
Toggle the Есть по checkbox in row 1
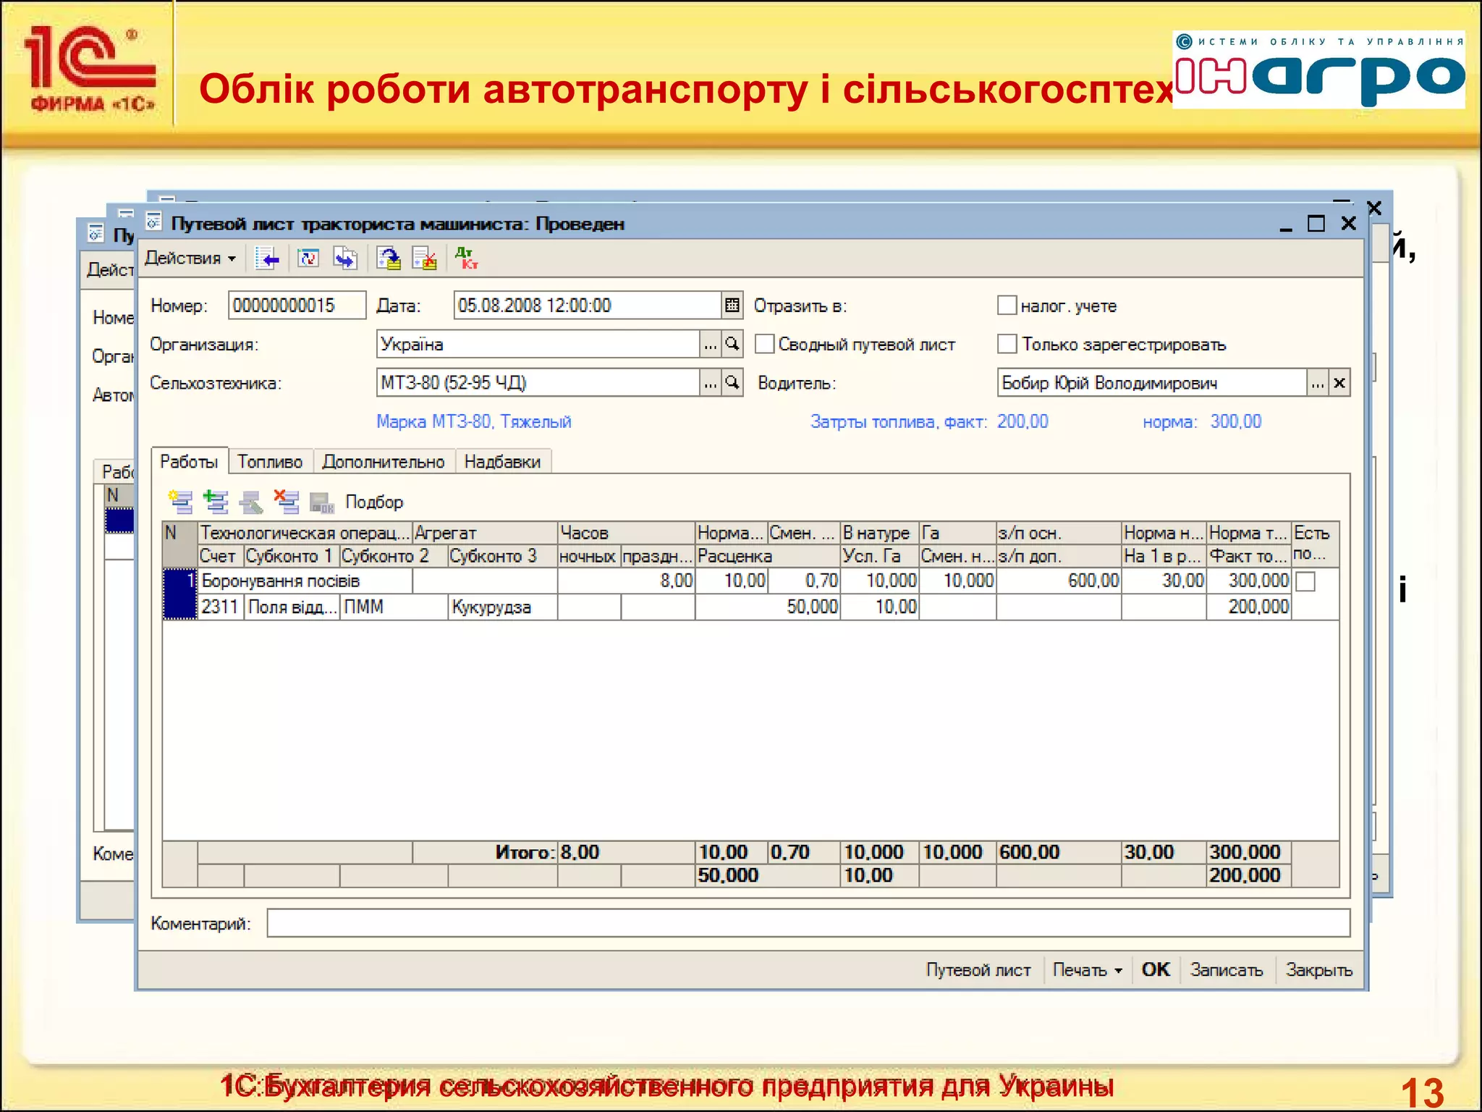[x=1305, y=581]
